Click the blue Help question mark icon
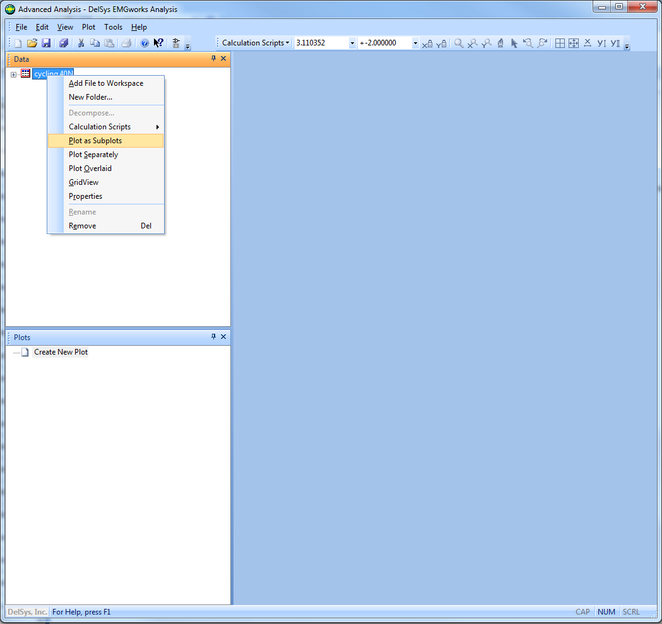Screen dimensions: 662x624 coord(144,44)
